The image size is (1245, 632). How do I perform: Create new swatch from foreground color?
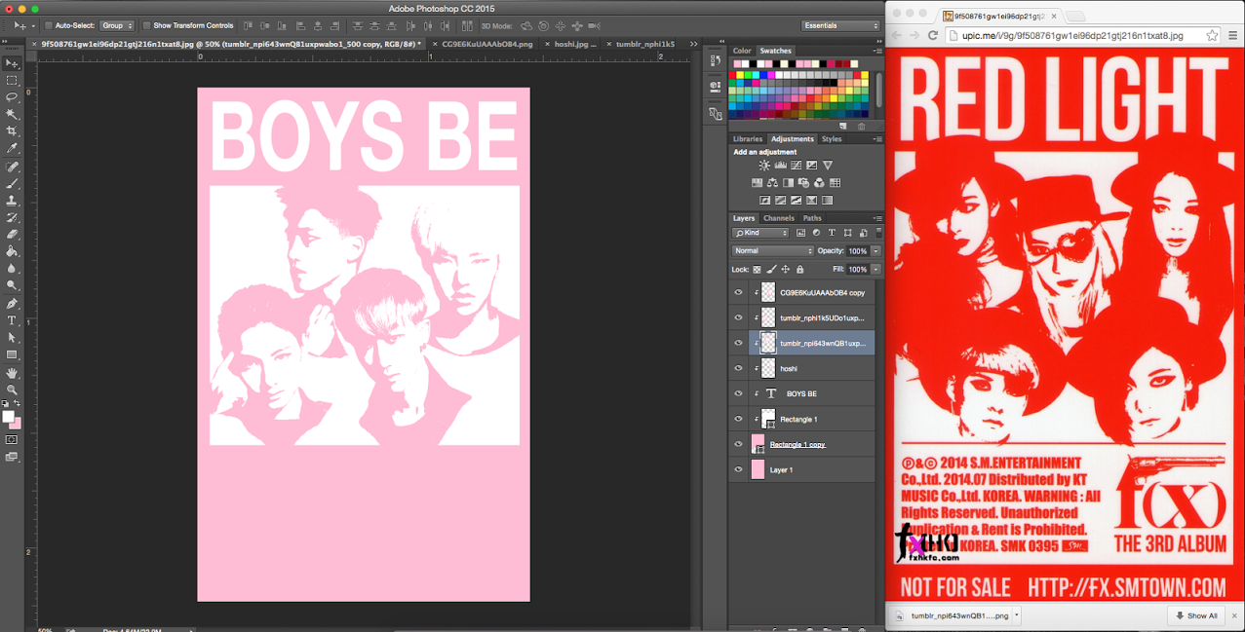pos(843,127)
